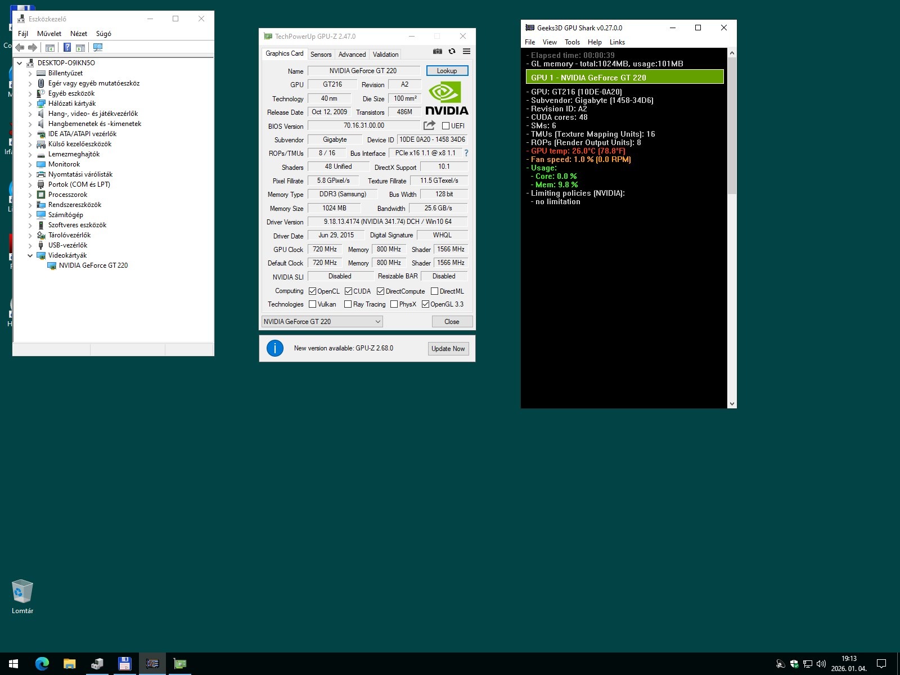Collapse the Videokártyák node
This screenshot has height=675, width=900.
30,255
